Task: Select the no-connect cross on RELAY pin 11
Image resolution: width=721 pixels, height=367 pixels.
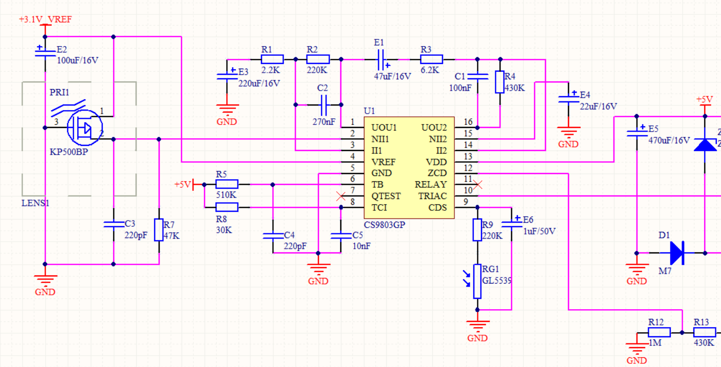Action: (477, 184)
